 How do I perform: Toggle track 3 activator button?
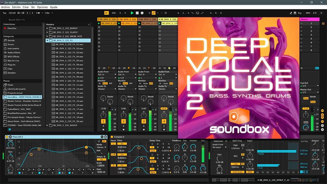point(144,121)
